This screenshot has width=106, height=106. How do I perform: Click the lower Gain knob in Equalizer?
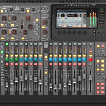pyautogui.click(x=25, y=32)
